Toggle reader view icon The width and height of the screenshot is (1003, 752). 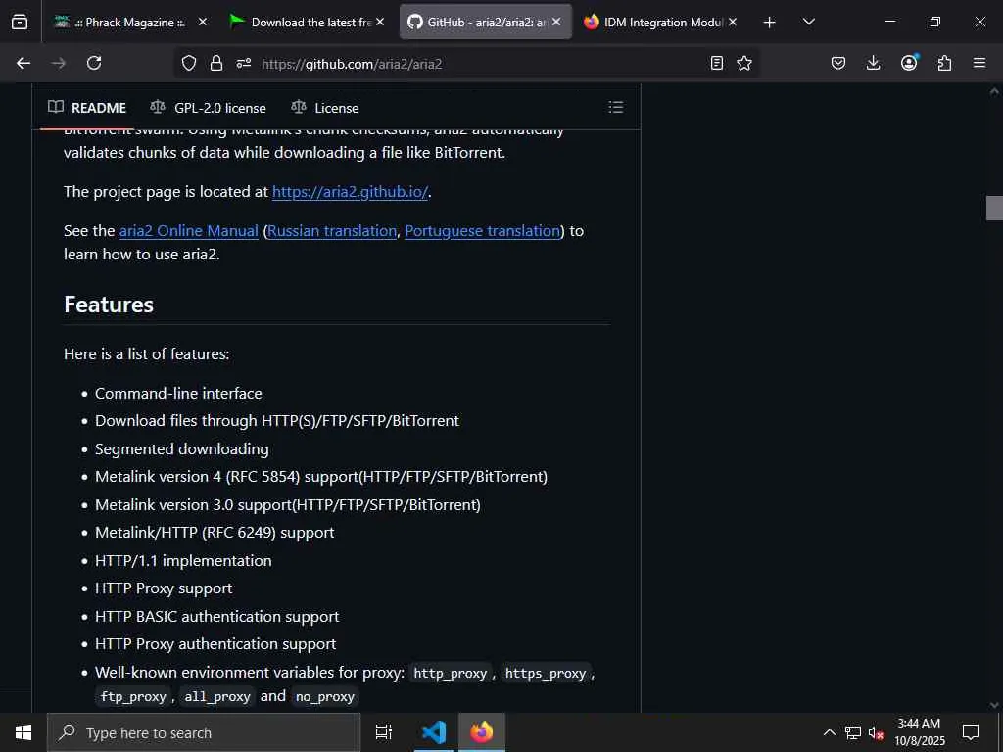pos(717,63)
